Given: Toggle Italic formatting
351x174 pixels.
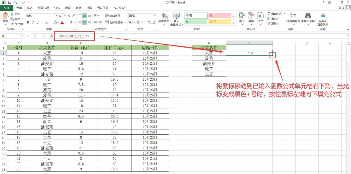Looking at the screenshot, I should (x=32, y=22).
